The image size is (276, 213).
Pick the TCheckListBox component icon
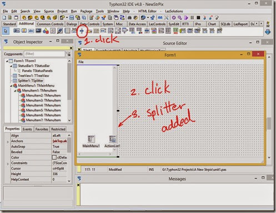coord(111,31)
